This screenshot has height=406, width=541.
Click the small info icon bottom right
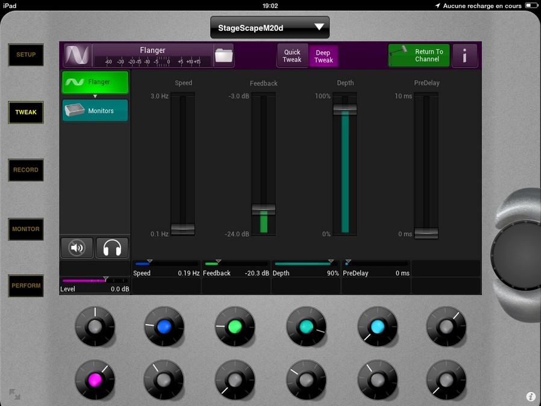tap(531, 396)
